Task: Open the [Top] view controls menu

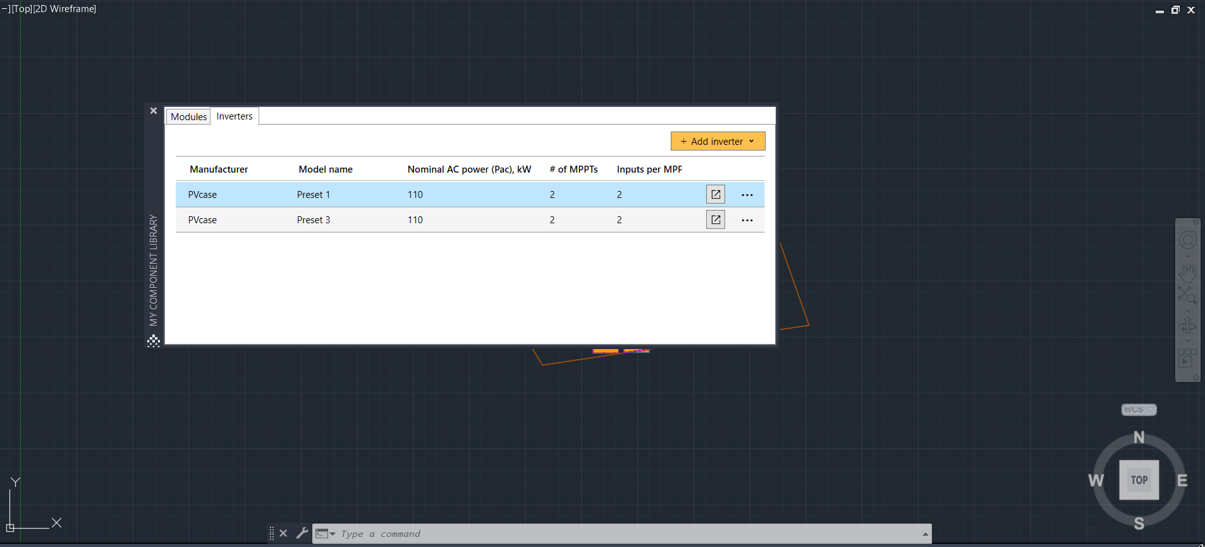Action: coord(21,9)
